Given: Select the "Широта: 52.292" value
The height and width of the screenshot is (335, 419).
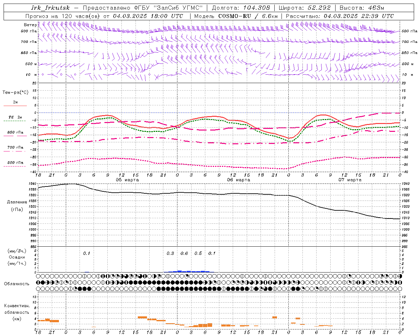Looking at the screenshot, I should coord(305,8).
